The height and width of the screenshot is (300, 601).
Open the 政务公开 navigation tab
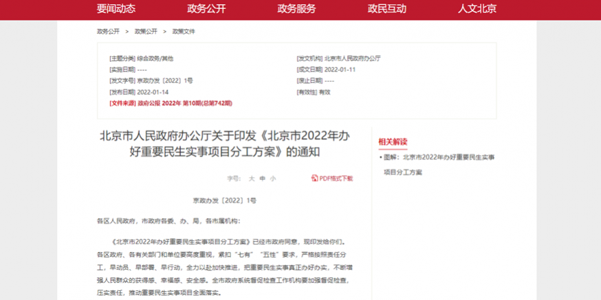(206, 9)
